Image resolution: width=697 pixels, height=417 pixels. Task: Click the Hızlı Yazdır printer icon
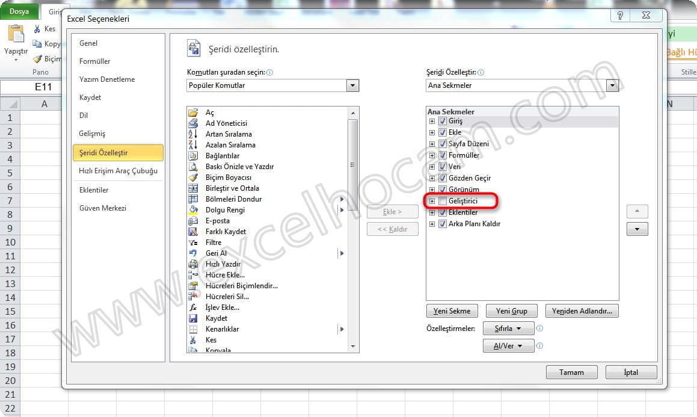(193, 264)
